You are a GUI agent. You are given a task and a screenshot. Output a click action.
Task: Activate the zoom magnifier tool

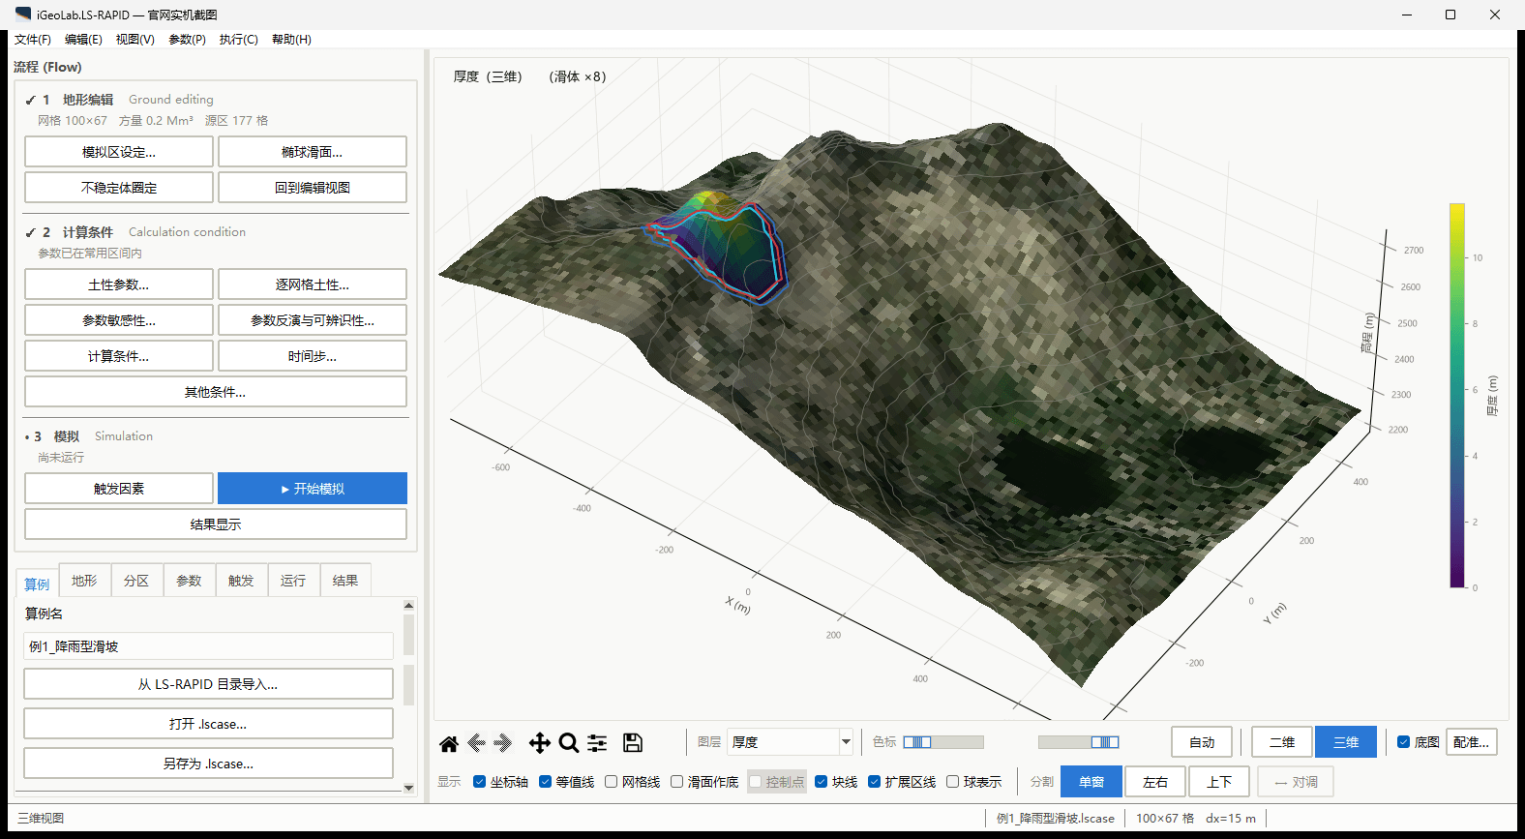(x=569, y=743)
